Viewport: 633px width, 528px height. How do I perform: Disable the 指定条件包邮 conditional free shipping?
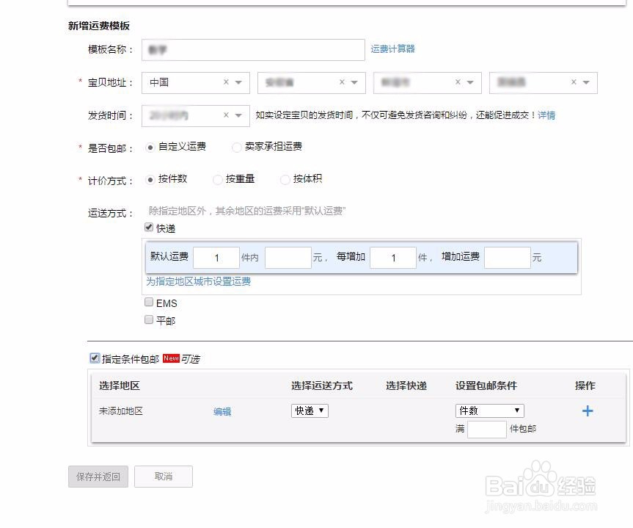click(95, 358)
